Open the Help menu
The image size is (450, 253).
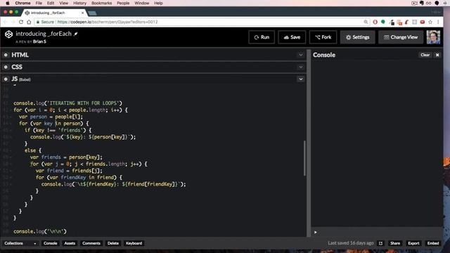(x=158, y=3)
